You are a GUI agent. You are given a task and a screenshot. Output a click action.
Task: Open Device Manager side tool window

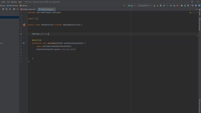[x=200, y=24]
